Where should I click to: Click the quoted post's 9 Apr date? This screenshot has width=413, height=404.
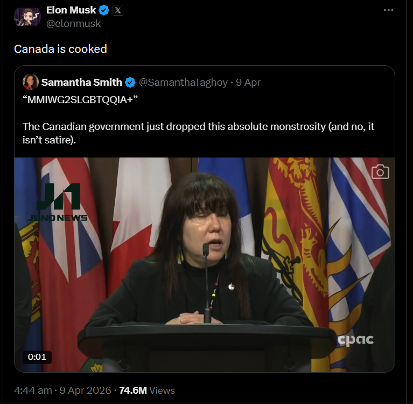point(248,83)
